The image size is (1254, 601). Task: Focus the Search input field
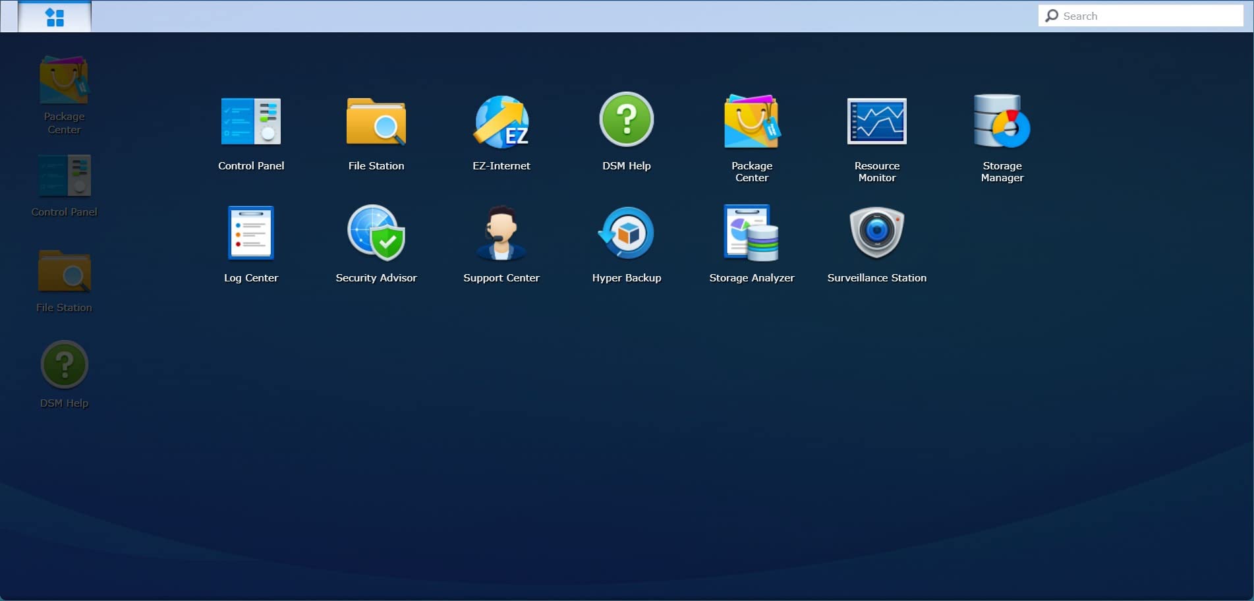(x=1150, y=16)
